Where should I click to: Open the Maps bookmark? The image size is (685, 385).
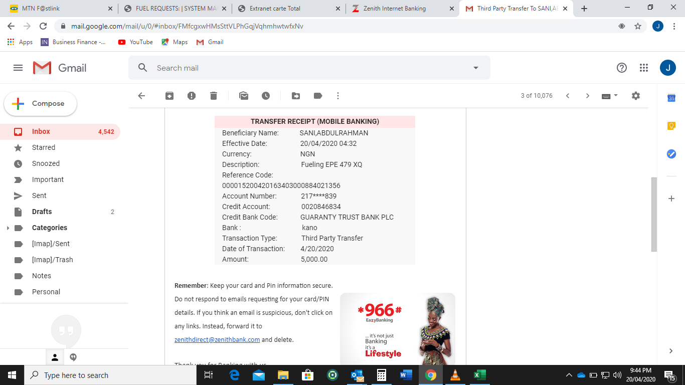click(x=175, y=42)
